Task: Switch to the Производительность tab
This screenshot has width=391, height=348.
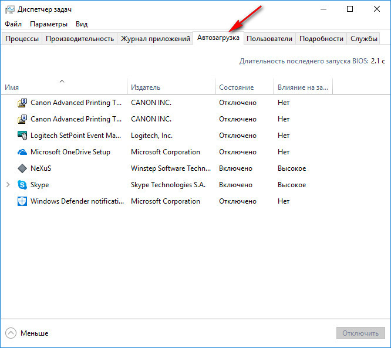Action: point(80,39)
